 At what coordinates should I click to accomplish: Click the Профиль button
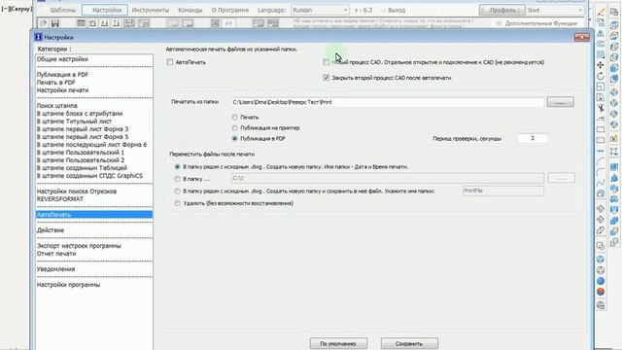click(501, 10)
